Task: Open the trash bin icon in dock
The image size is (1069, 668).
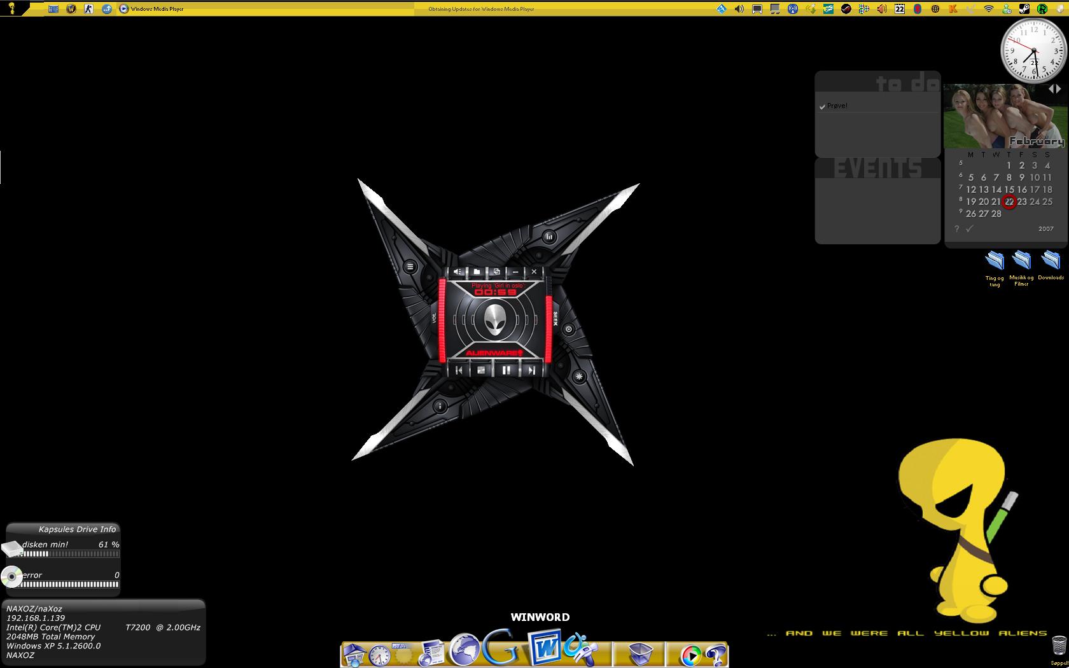Action: 639,654
